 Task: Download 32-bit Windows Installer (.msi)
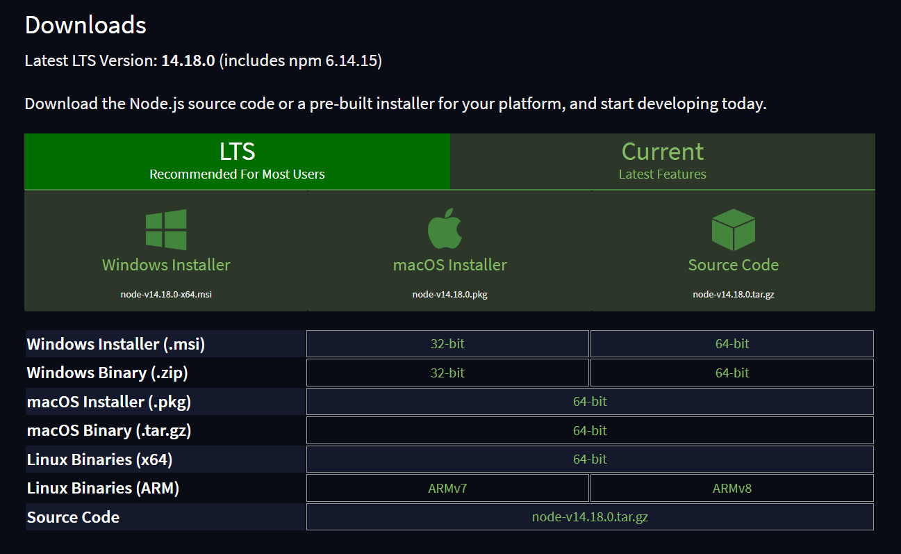pos(447,343)
